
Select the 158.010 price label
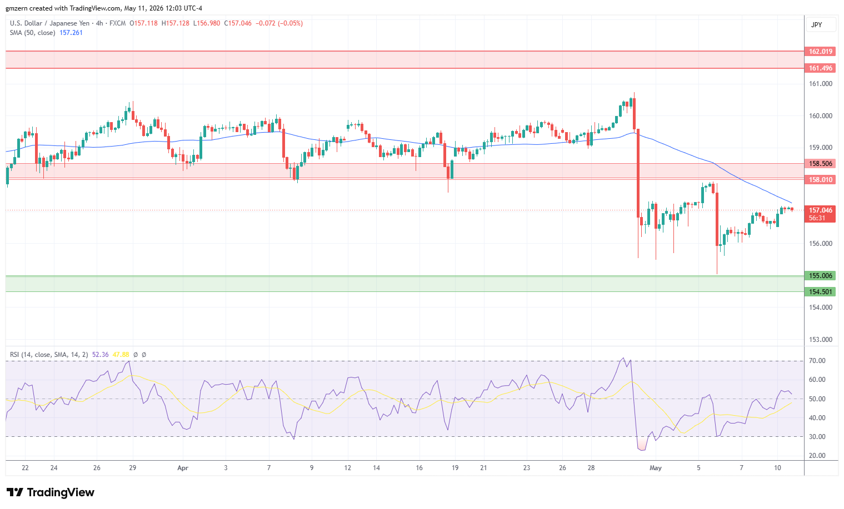tap(820, 179)
